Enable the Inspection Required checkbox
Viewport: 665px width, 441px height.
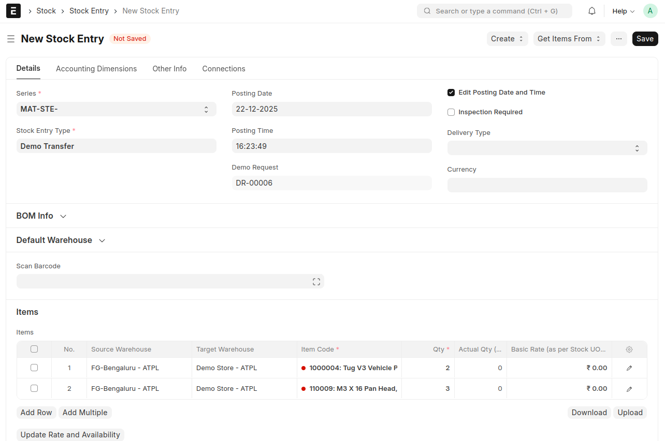pos(451,112)
